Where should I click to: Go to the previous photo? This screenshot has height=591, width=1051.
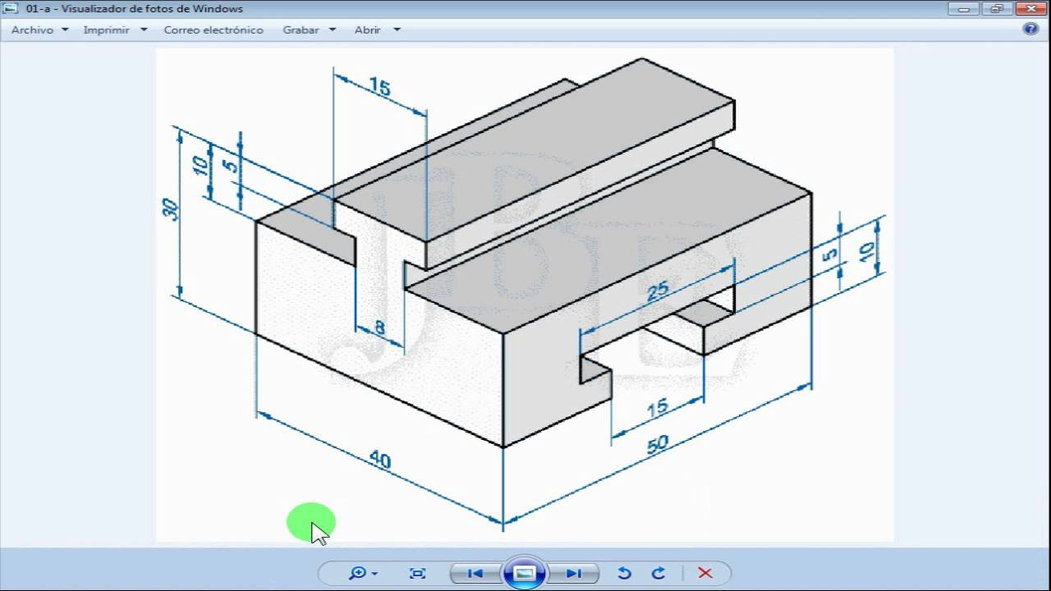click(x=475, y=573)
